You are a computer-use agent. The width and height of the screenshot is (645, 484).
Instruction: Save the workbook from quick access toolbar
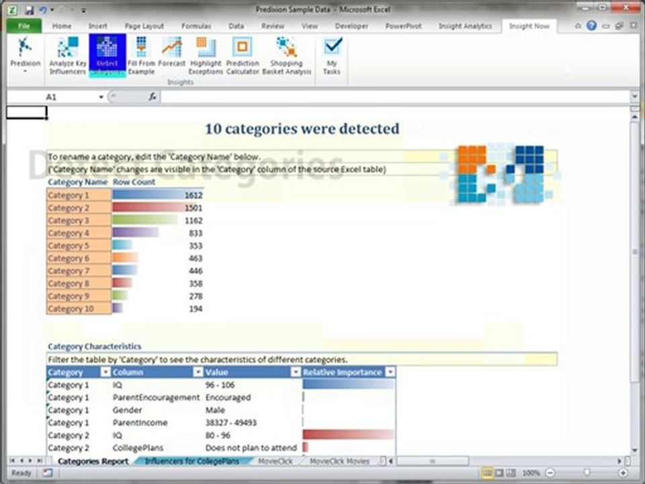click(29, 10)
